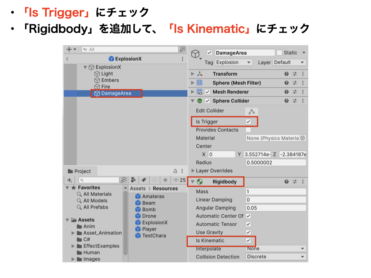This screenshot has height=278, width=371.
Task: Click the Project favorites star icon
Action: (165, 180)
